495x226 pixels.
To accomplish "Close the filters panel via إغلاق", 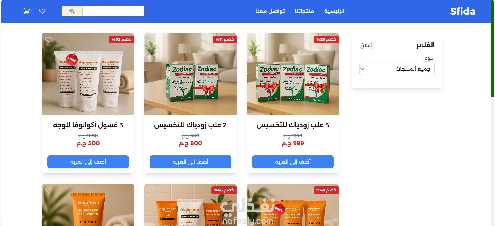I will pos(366,45).
